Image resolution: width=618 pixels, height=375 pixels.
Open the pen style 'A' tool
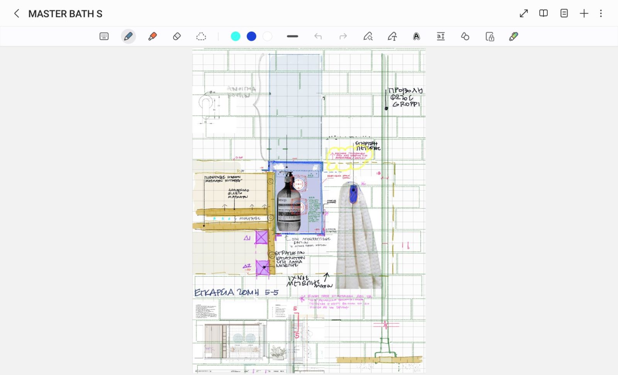pos(416,36)
